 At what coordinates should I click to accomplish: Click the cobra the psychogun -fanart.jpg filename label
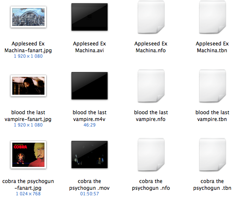click(x=28, y=184)
